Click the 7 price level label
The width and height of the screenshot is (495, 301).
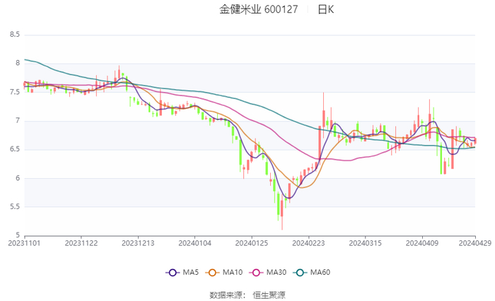(17, 120)
